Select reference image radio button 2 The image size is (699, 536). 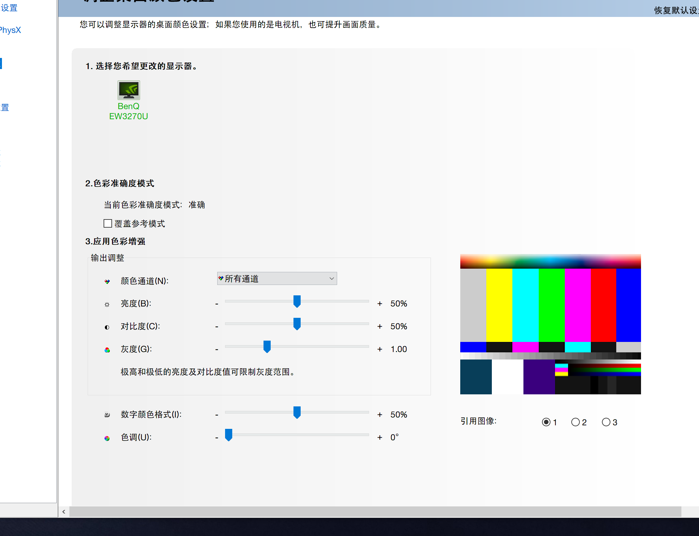click(576, 422)
